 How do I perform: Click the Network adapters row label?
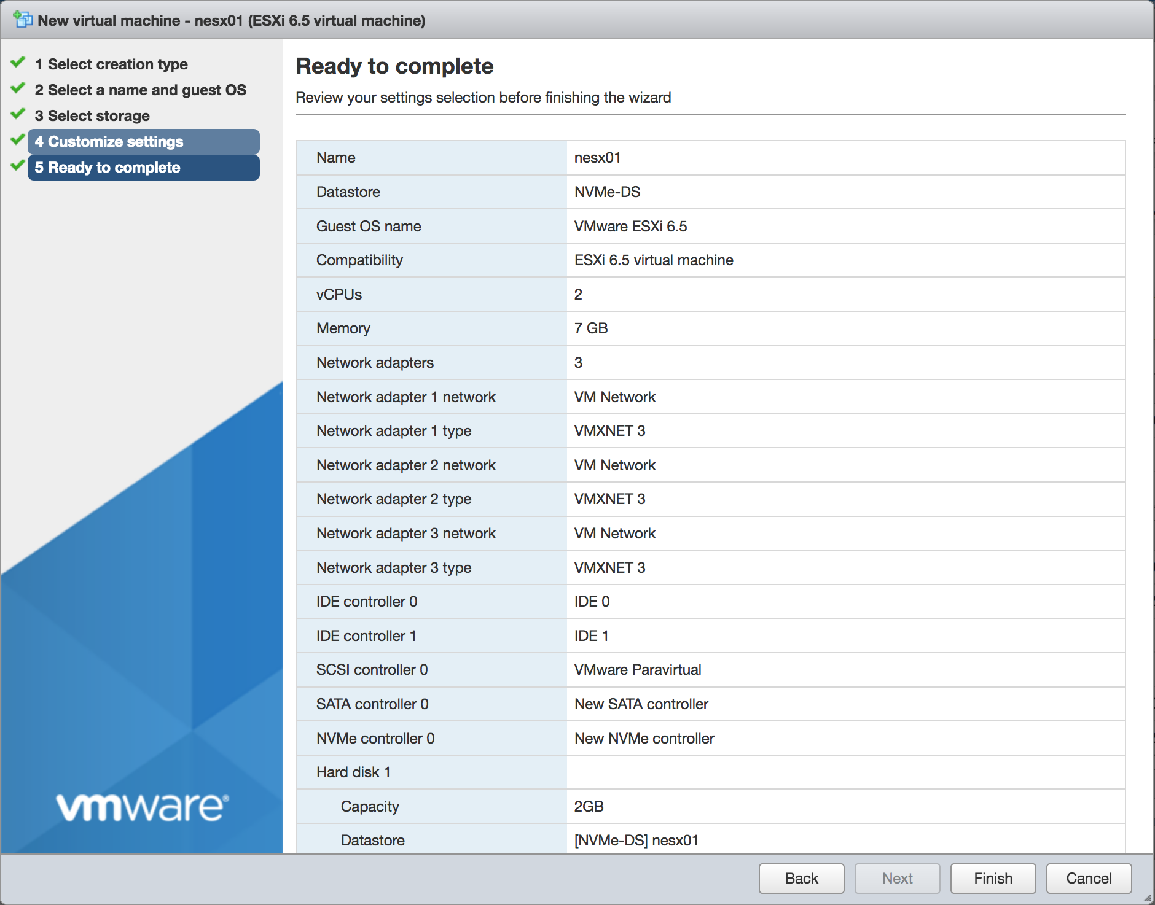(x=375, y=363)
